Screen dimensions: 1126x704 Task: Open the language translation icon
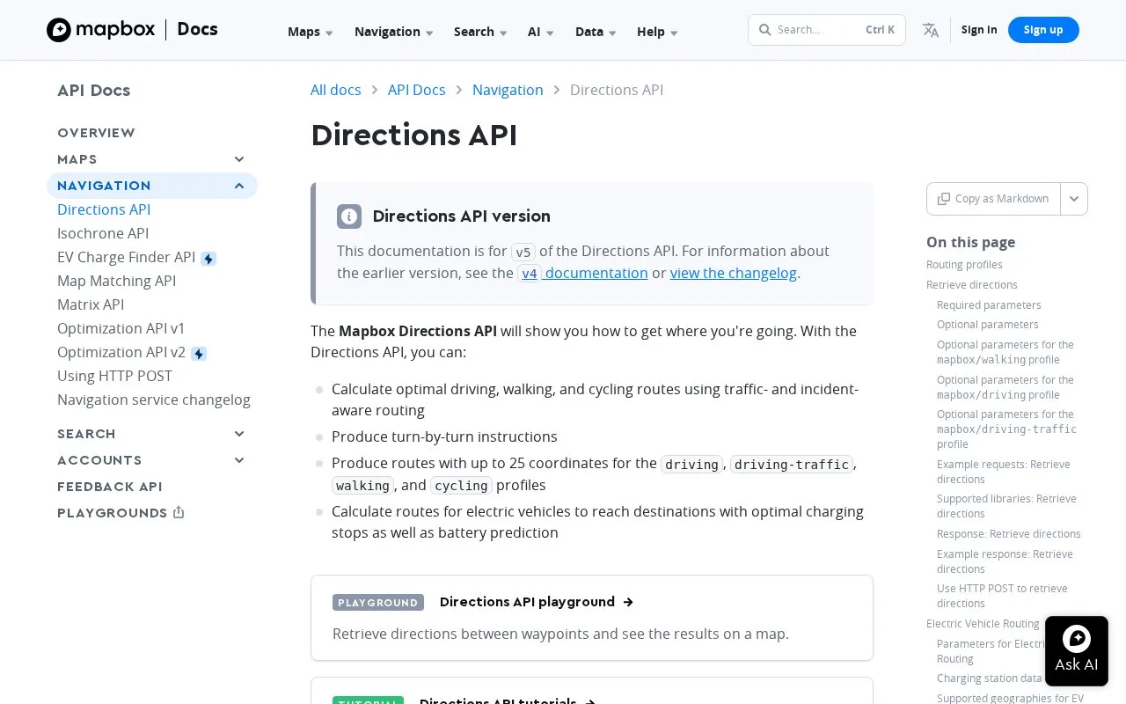[931, 30]
